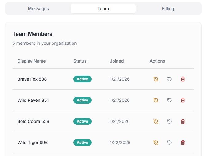Screen dimensions: 206x156
Task: Click Active status badge for Brave Fox 538
Action: pyautogui.click(x=82, y=79)
